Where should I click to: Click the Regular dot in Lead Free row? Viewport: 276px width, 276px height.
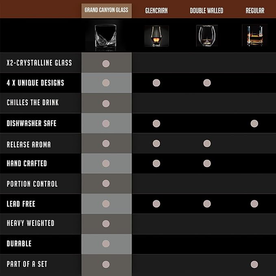[x=254, y=204]
